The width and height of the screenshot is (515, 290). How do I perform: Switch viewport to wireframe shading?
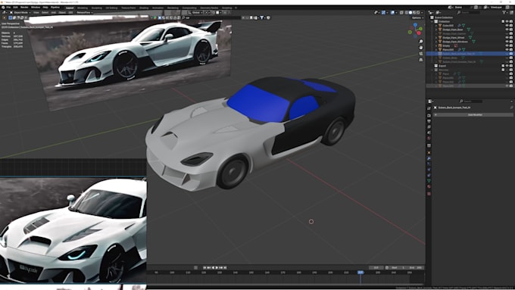coord(406,12)
